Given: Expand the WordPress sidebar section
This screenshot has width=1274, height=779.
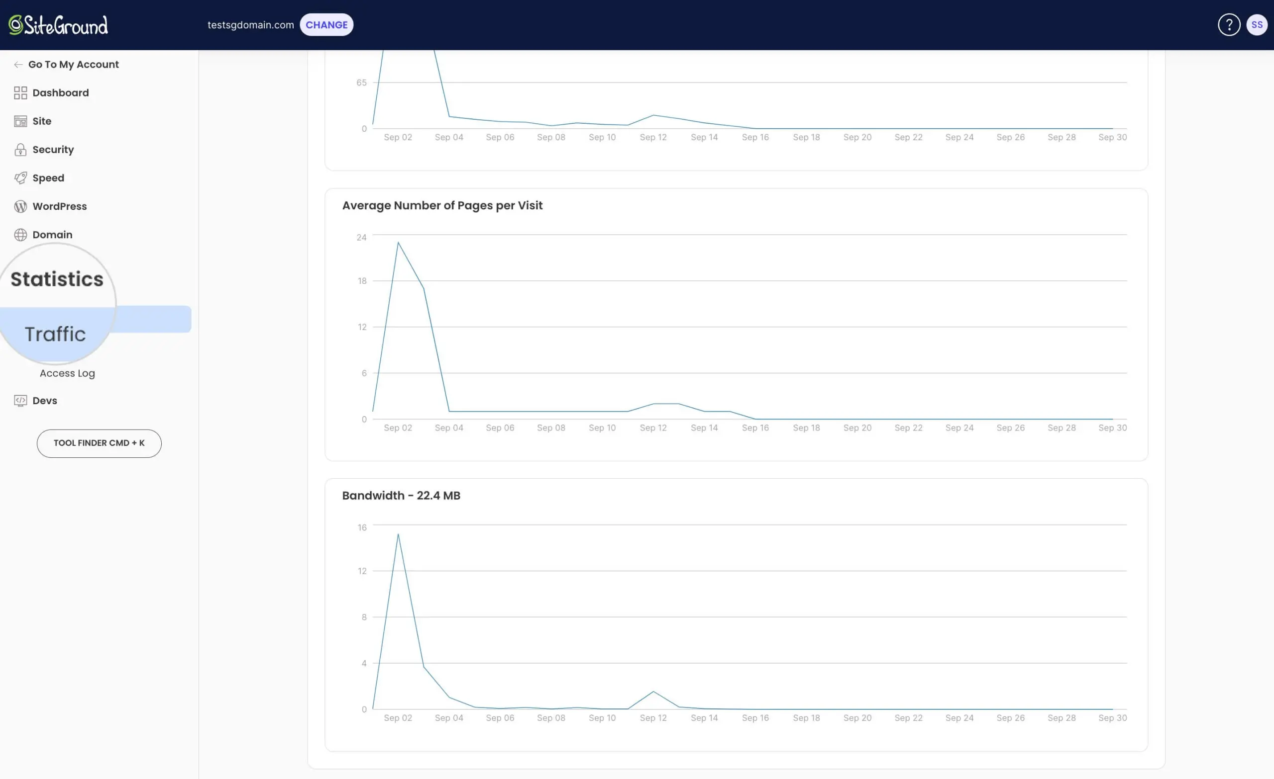Looking at the screenshot, I should pos(59,207).
